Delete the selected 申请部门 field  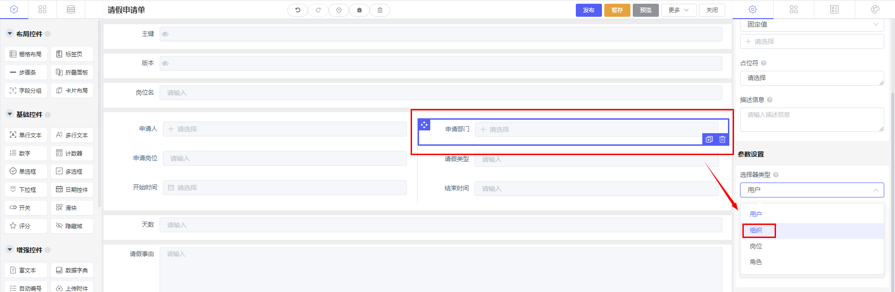(x=722, y=139)
